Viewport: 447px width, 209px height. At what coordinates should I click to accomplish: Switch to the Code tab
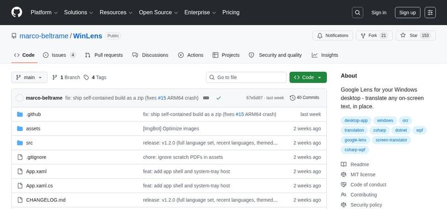[25, 55]
